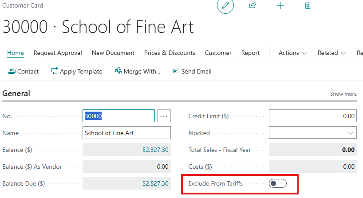Screen dimensions: 363x198
Task: Click Merge With... action
Action: (137, 71)
